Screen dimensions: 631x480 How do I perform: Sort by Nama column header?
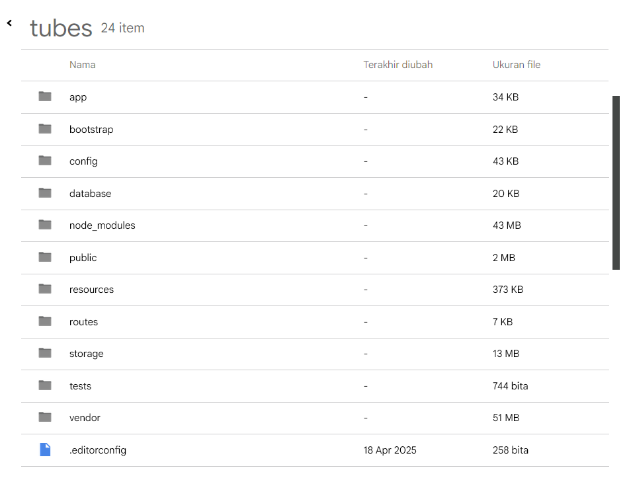click(x=83, y=65)
